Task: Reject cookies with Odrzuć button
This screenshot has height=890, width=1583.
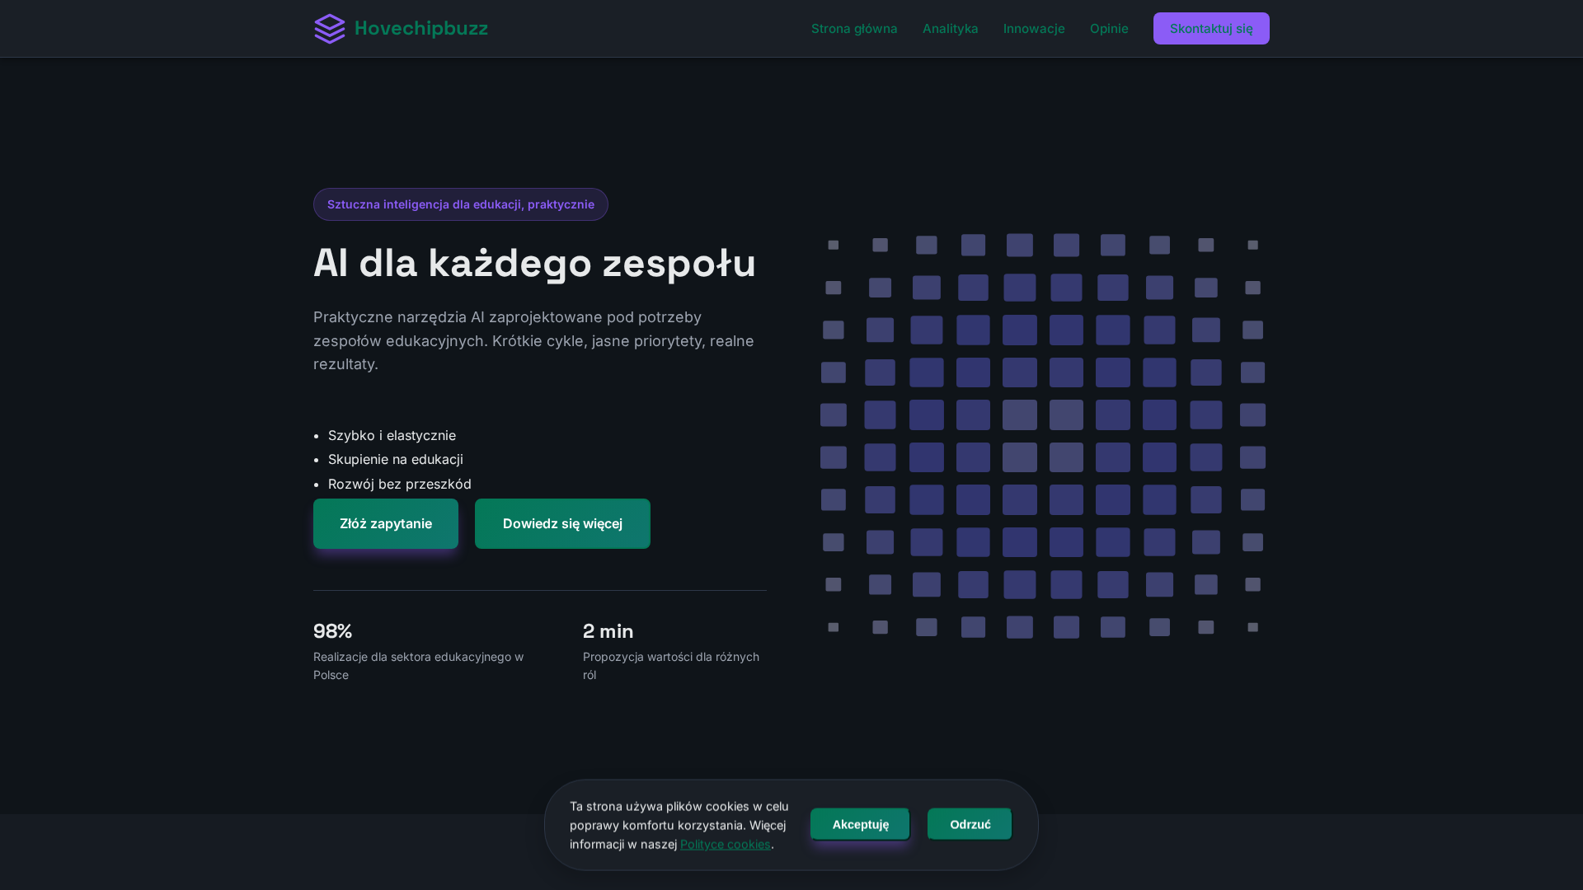Action: click(970, 824)
